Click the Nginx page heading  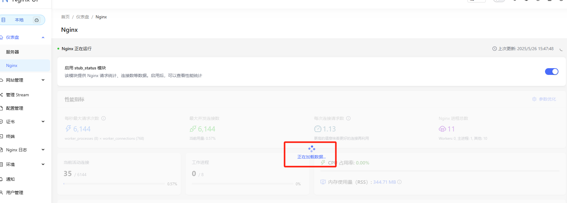coord(69,30)
